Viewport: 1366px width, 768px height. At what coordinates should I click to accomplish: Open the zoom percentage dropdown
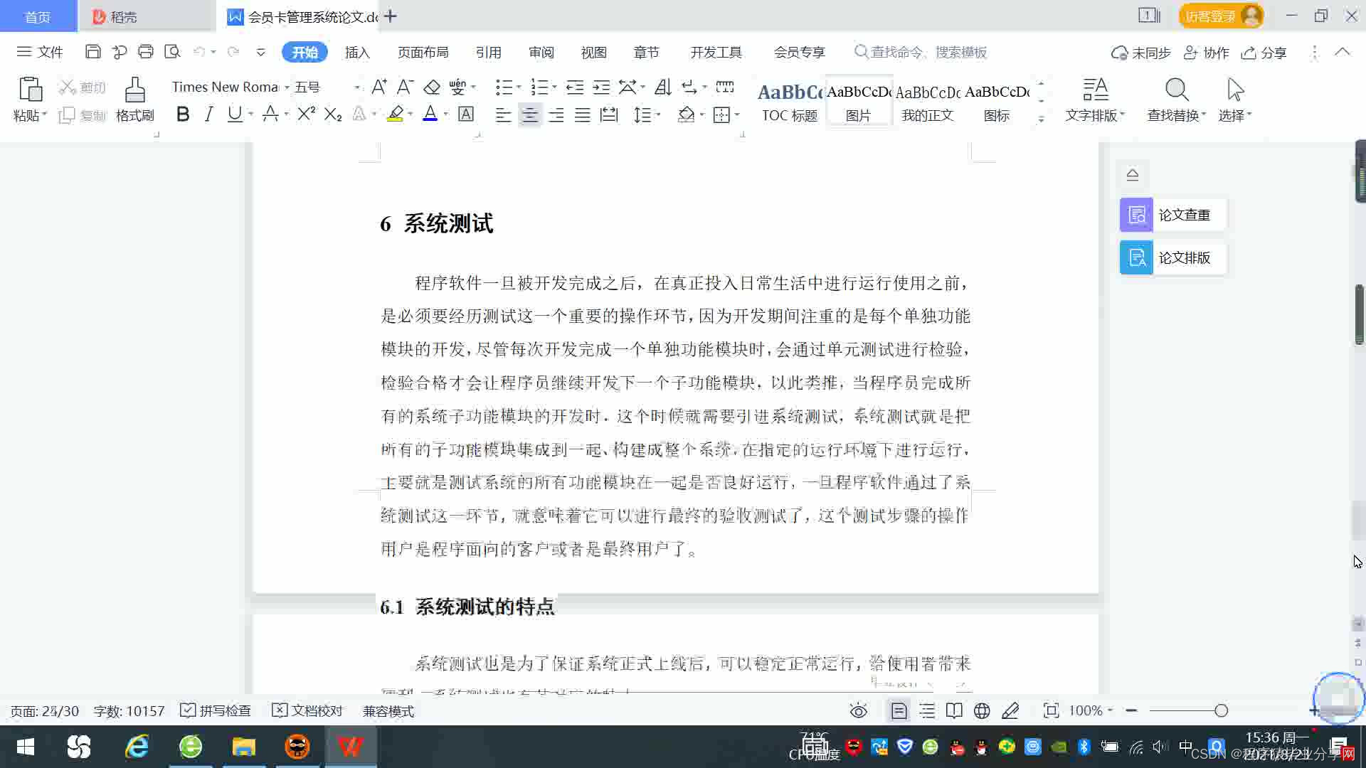[x=1110, y=711]
